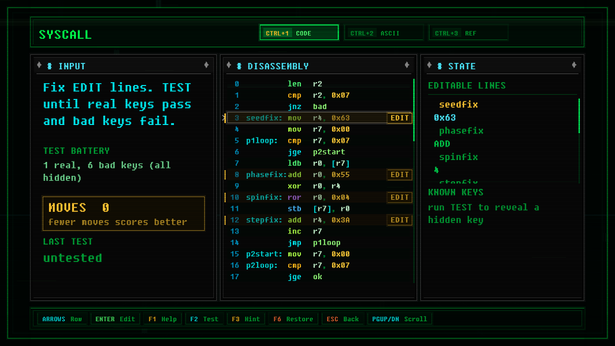Click EDIT on the spinfix line
This screenshot has width=615, height=346.
399,197
